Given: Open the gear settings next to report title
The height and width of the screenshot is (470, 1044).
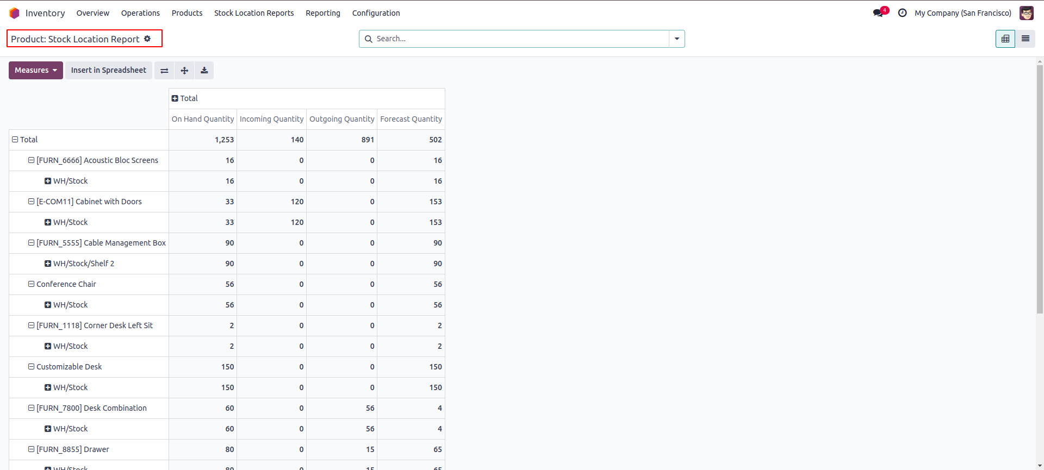Looking at the screenshot, I should click(147, 39).
